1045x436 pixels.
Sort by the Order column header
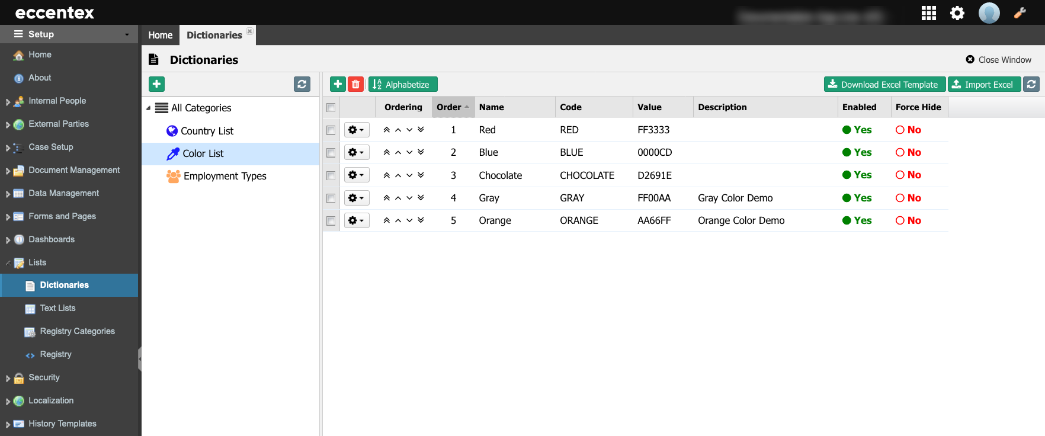(453, 107)
